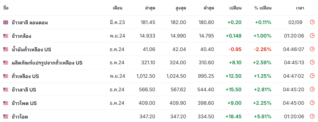Click the UK flag beside ข้าวสาลี ลอนดอน
Image resolution: width=318 pixels, height=122 pixels.
[x=6, y=23]
